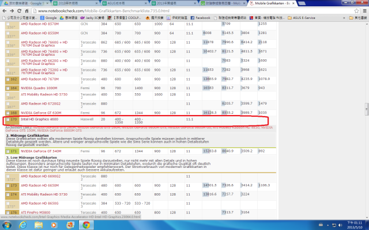Click the taskbar clock showing 01:11
Viewport: 369px width, 230px height.
pyautogui.click(x=355, y=225)
